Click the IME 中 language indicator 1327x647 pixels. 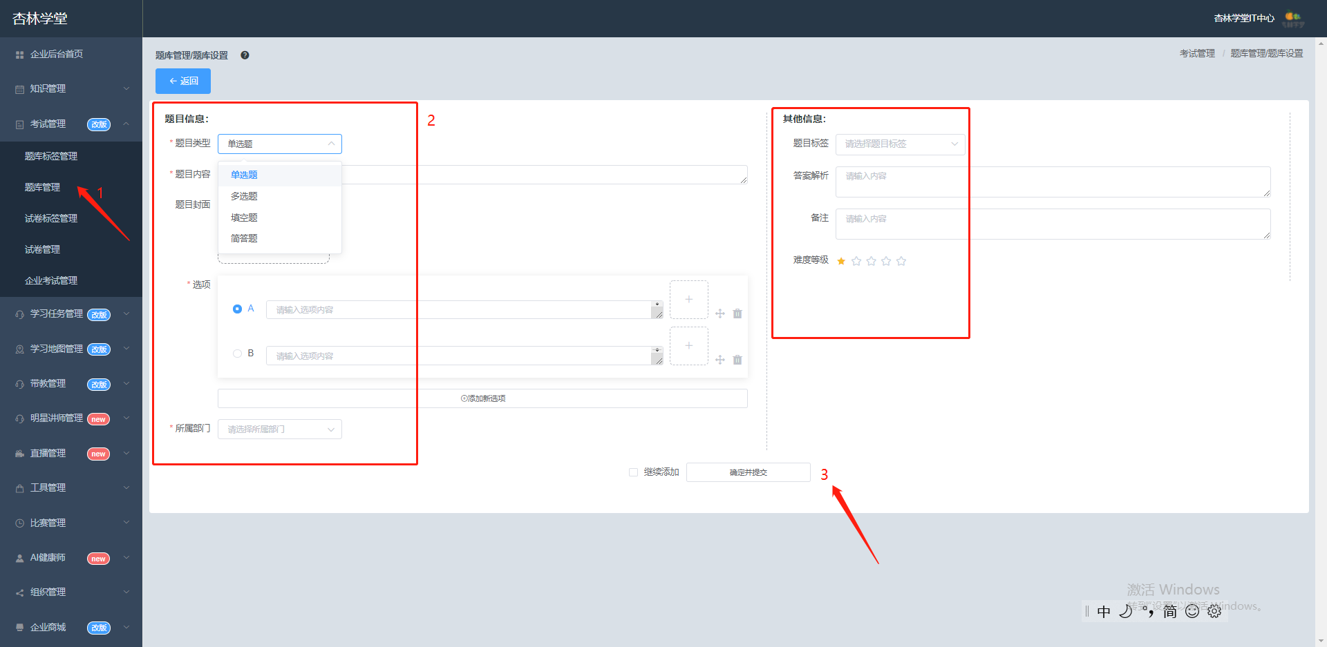[x=1104, y=611]
